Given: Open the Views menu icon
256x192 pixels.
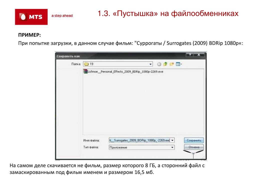Looking at the screenshot, I should click(x=179, y=64).
